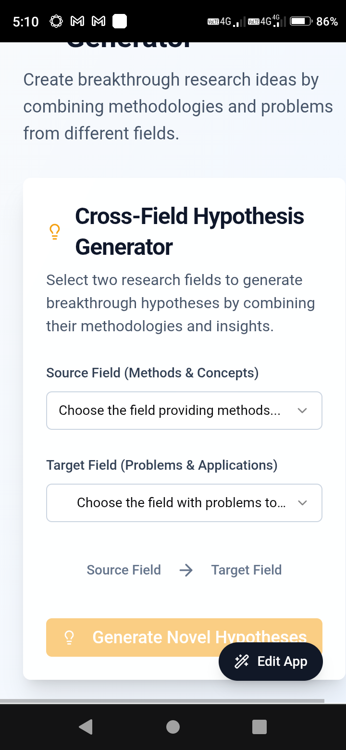Expand the chevron on 'Choose the field providing methods'
The image size is (346, 750).
coord(302,411)
